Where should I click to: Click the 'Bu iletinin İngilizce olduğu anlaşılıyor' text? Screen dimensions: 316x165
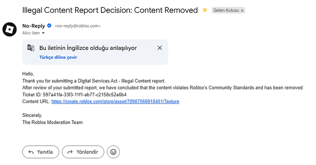click(88, 48)
